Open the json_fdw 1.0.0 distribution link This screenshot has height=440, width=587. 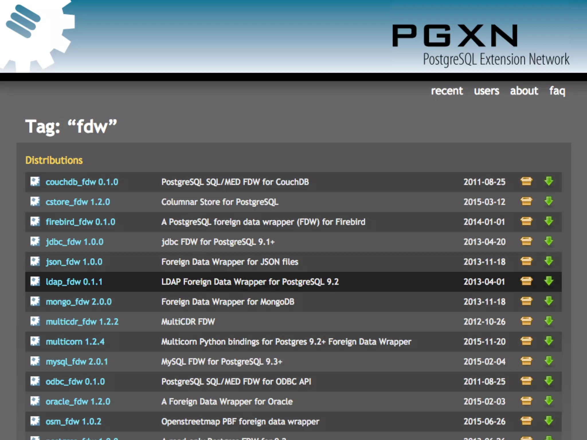[74, 262]
